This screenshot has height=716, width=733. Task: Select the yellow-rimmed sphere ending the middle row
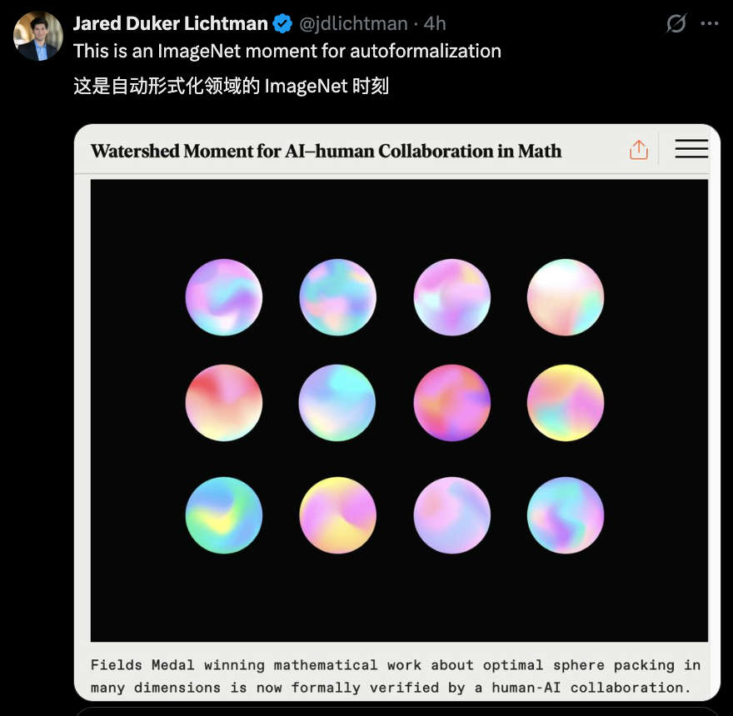566,403
